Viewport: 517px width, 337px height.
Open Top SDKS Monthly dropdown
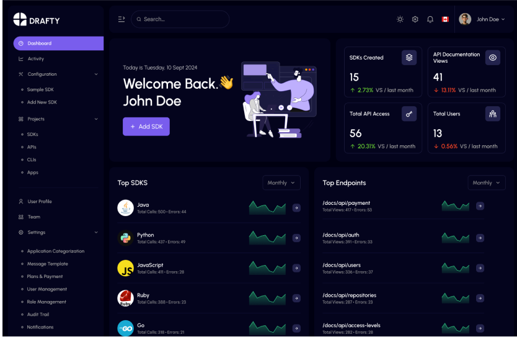pos(281,183)
